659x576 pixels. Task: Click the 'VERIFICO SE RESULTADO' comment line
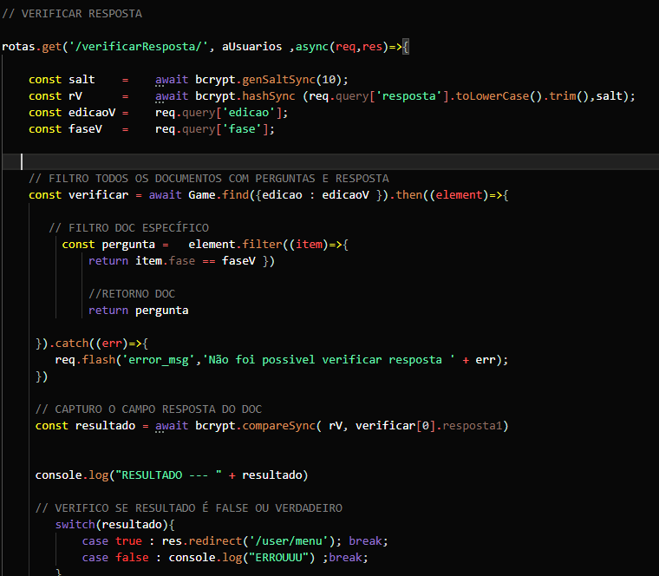189,508
